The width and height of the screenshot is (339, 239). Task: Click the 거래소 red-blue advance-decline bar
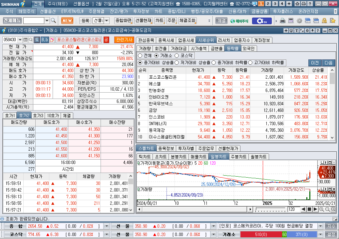(x=278, y=234)
